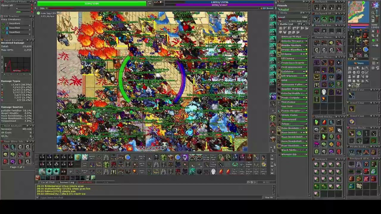Click the blue shield action bar icon
Viewport: 381px width, 214px height.
pyautogui.click(x=128, y=157)
